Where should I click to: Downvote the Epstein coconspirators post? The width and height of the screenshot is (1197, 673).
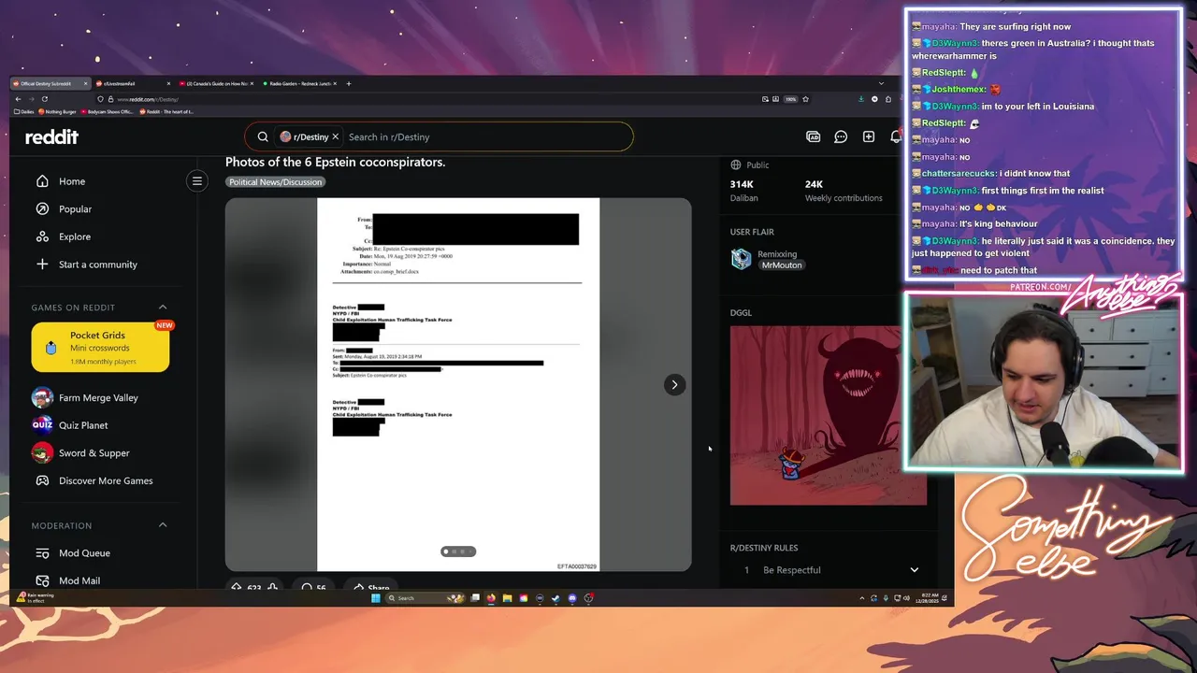[x=272, y=587]
